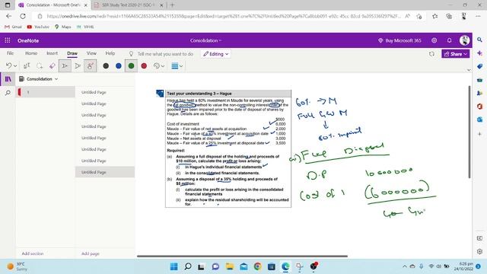Toggle the notebook navigation pane icon

click(x=8, y=79)
